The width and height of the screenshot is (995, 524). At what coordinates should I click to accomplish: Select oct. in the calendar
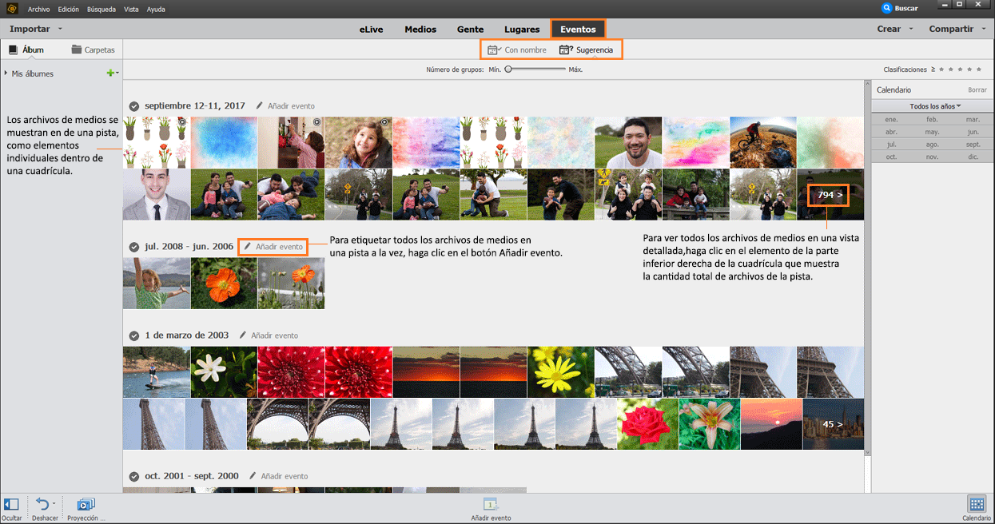tap(891, 157)
